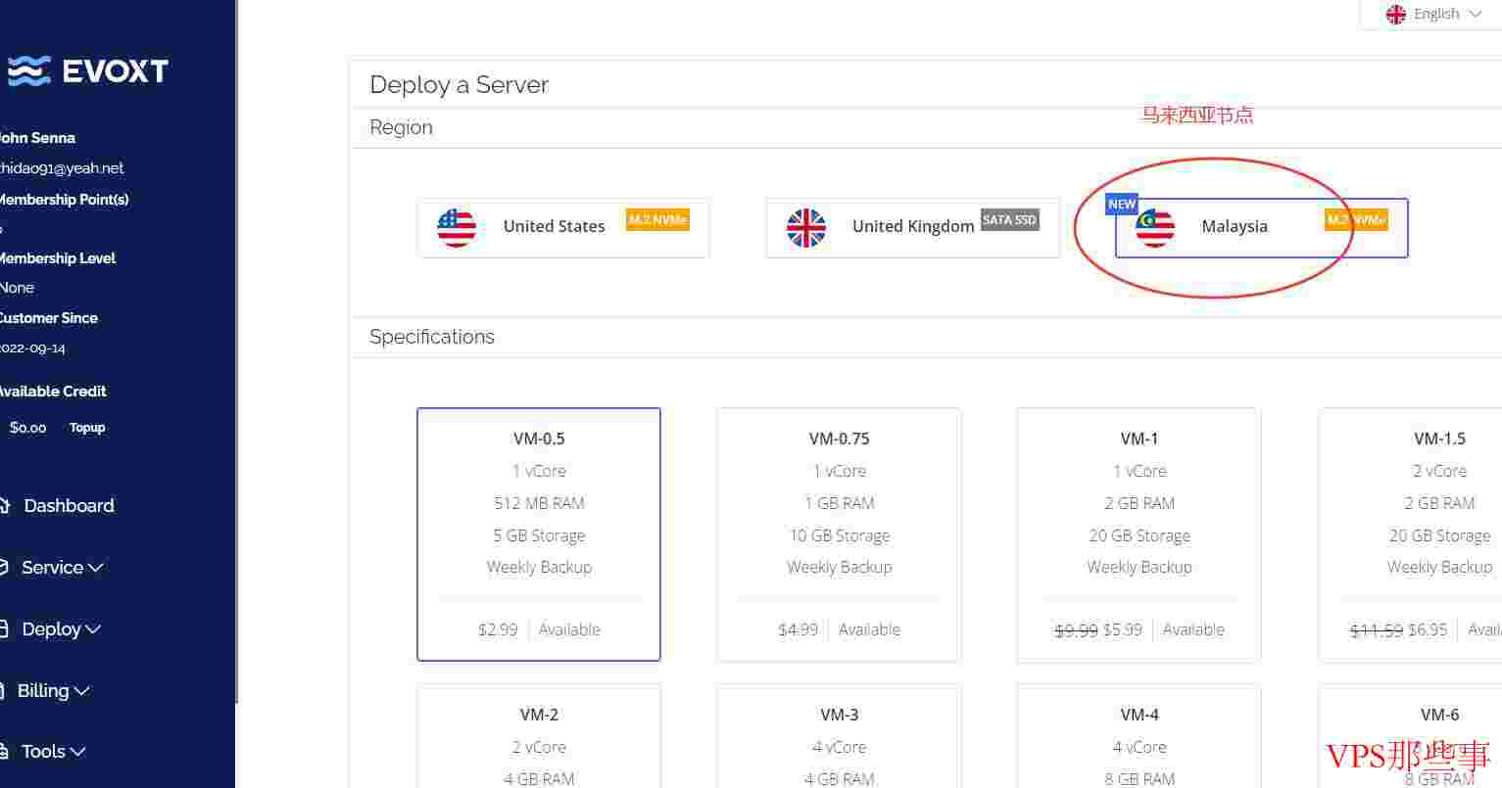Screen dimensions: 1502x788
Task: Select the VM-0.75 plan card
Action: click(839, 534)
